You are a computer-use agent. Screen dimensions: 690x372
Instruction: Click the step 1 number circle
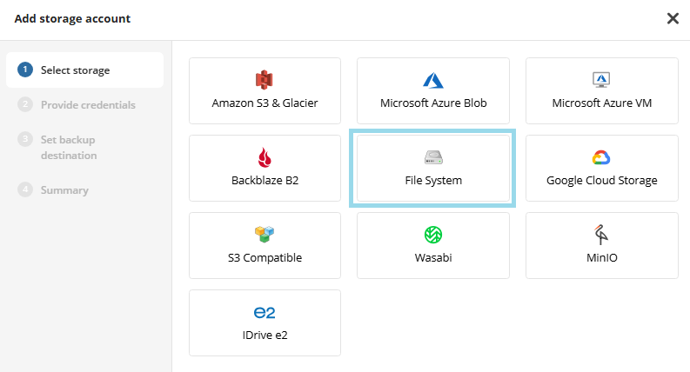(x=25, y=70)
